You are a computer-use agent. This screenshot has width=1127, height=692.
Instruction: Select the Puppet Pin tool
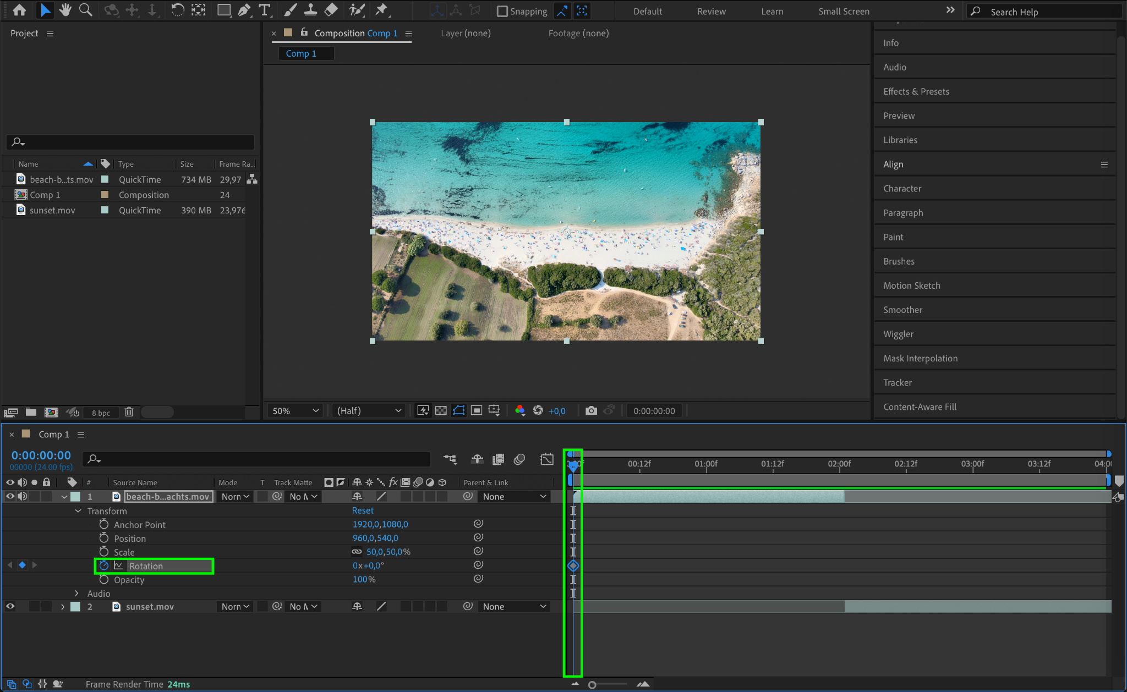[381, 10]
